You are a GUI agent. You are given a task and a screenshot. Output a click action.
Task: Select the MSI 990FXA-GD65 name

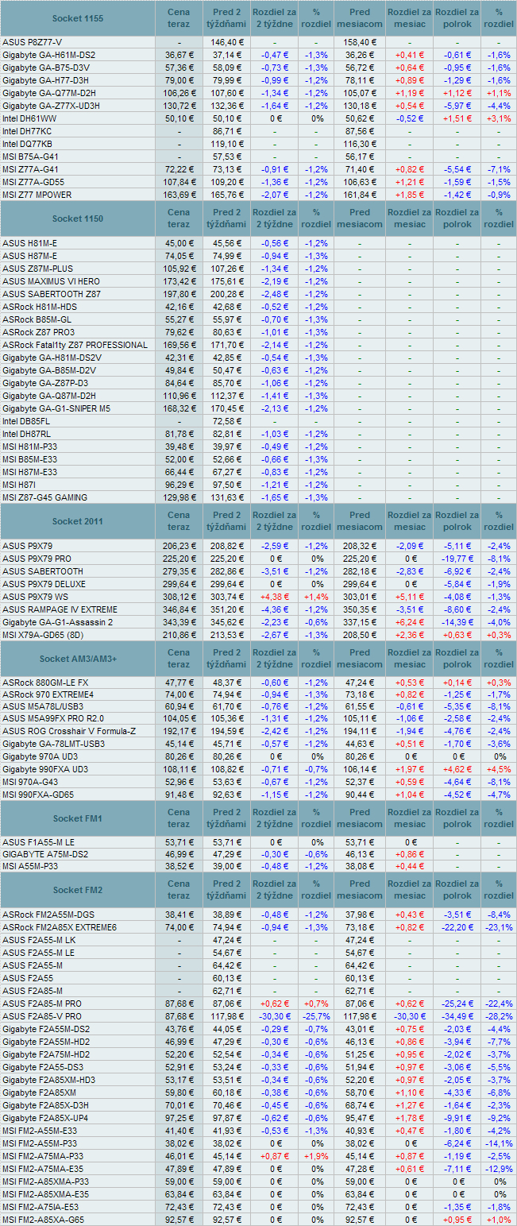(38, 795)
